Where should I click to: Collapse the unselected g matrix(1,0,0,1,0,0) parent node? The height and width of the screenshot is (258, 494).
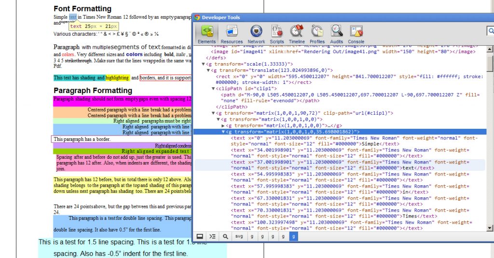coord(219,120)
